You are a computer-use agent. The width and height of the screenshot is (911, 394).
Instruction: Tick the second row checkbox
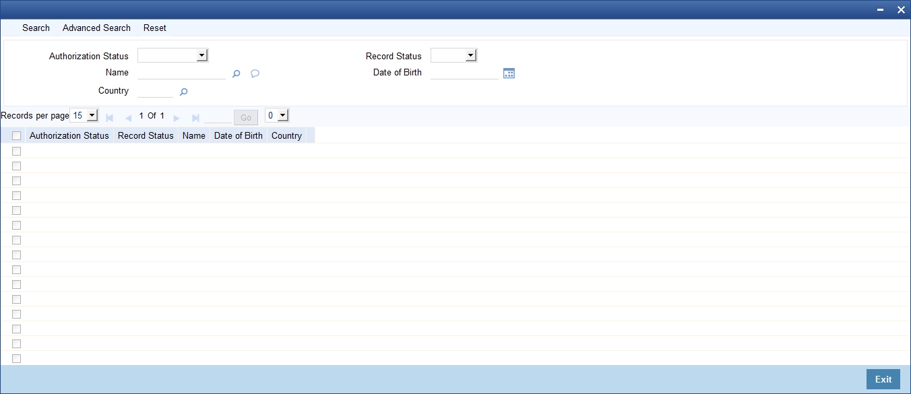pyautogui.click(x=16, y=166)
